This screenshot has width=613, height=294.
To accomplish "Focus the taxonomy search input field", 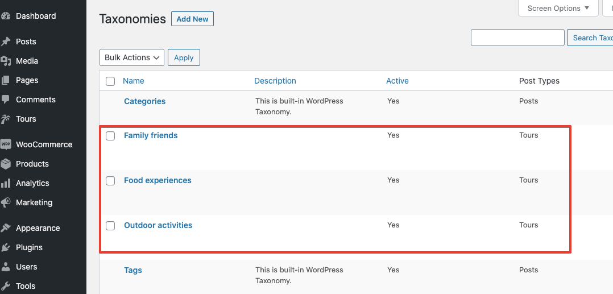I will coord(517,38).
